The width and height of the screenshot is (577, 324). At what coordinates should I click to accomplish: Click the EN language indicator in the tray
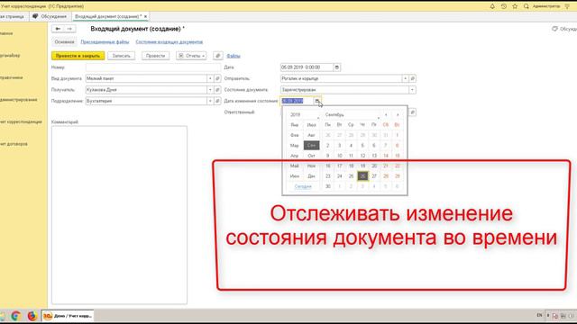click(x=539, y=315)
